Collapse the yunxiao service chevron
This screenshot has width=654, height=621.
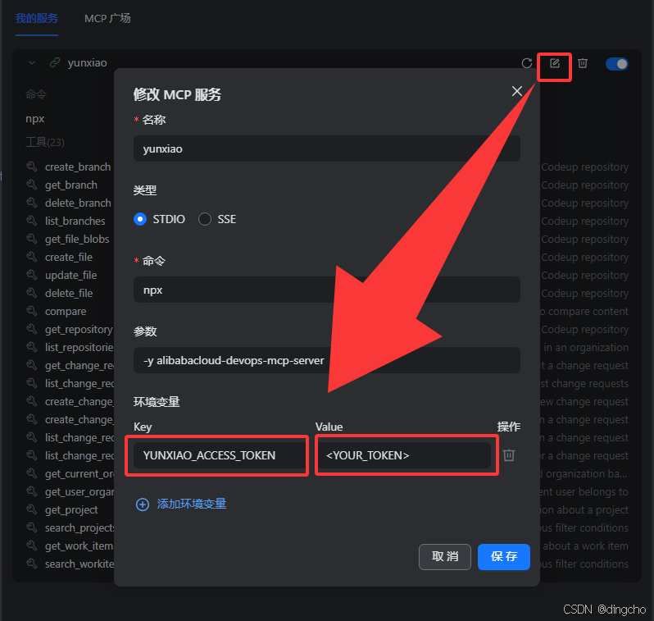(x=32, y=63)
